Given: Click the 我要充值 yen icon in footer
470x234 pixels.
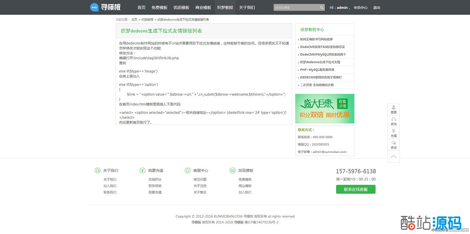Looking at the screenshot, I should pos(142,170).
